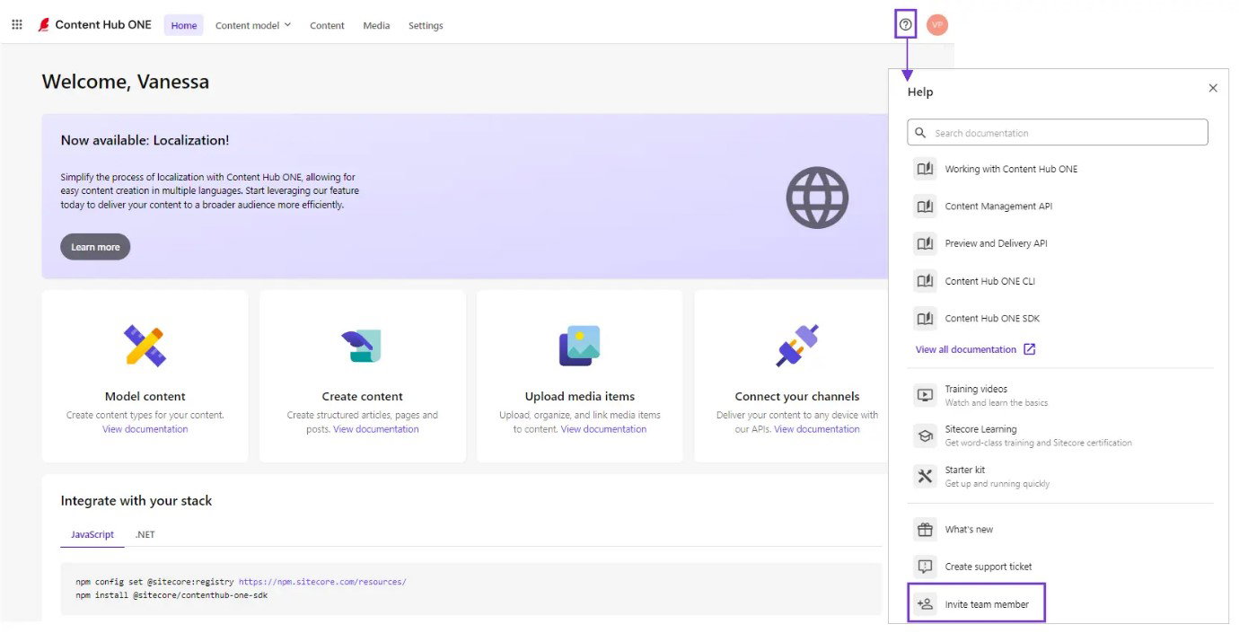The height and width of the screenshot is (633, 1239).
Task: Click the Create content card title
Action: pos(362,396)
